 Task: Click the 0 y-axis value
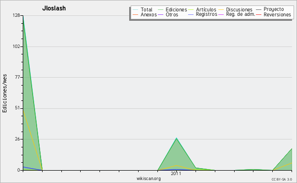tap(19, 170)
